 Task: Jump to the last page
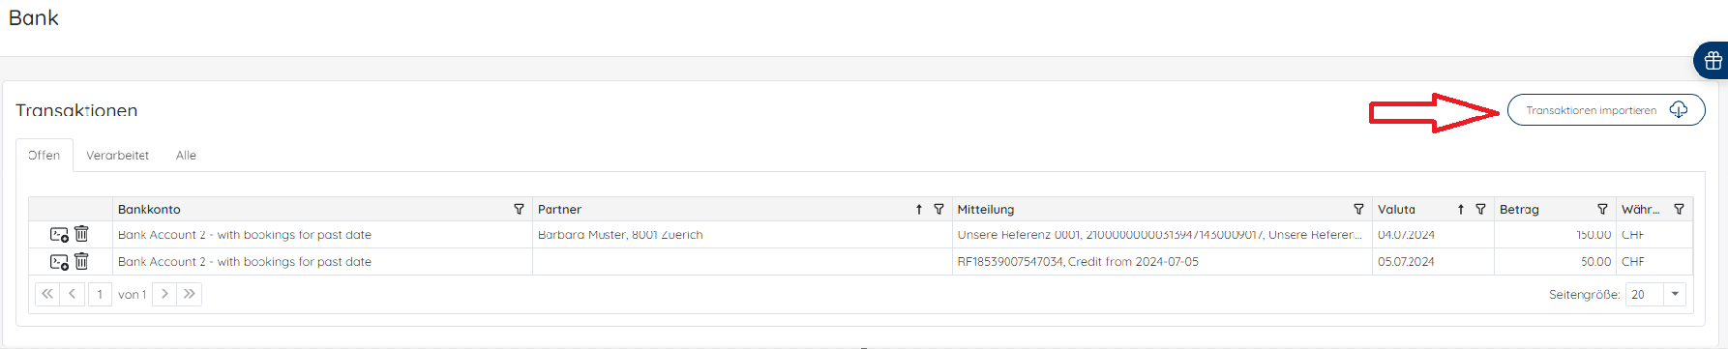point(190,294)
